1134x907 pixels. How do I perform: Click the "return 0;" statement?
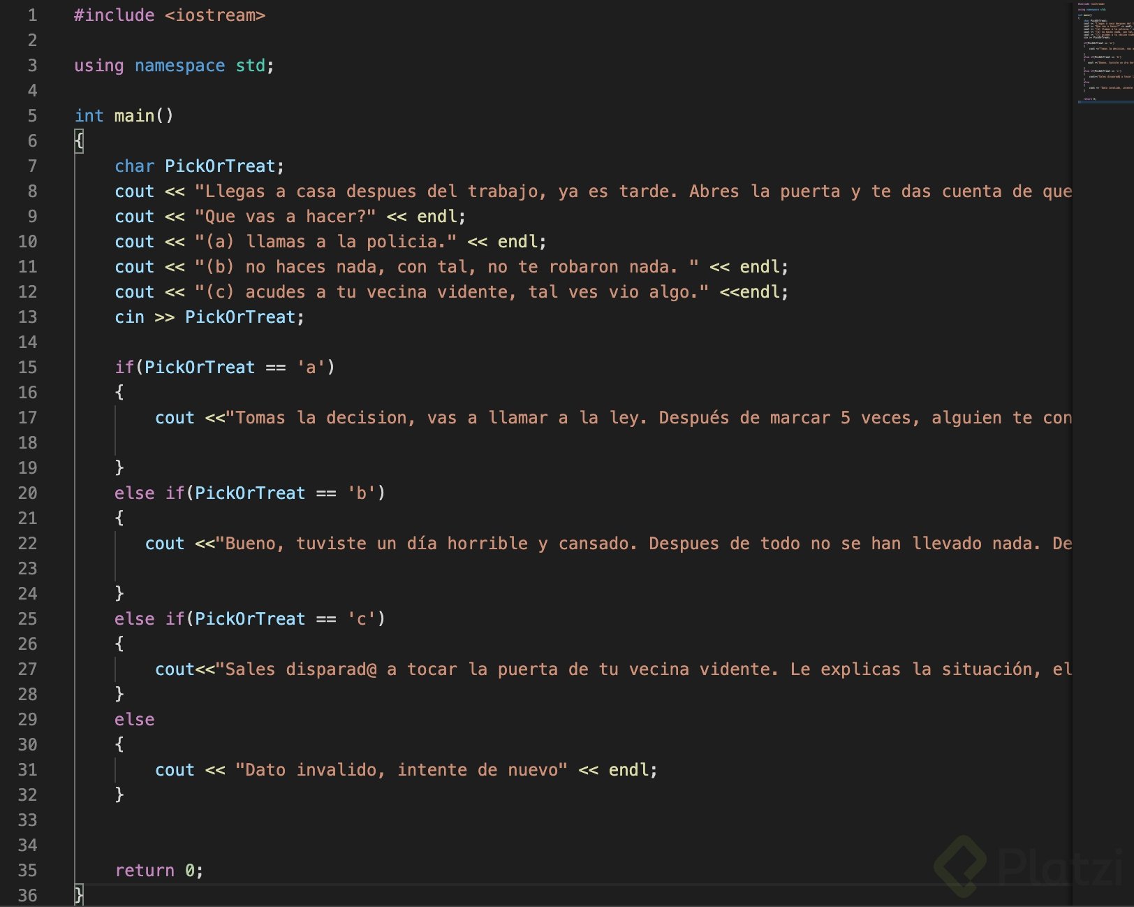coord(159,871)
